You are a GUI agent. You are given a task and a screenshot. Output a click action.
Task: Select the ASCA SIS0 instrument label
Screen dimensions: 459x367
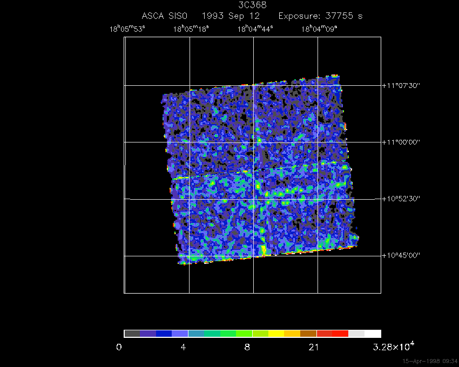pyautogui.click(x=164, y=16)
